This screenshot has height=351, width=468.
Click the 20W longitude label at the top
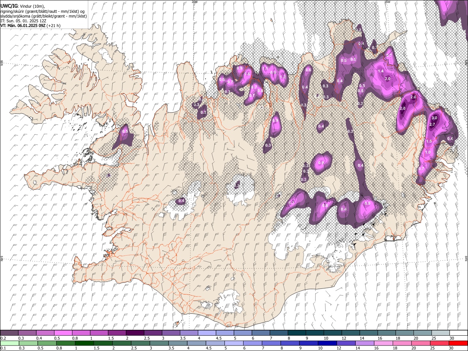click(x=195, y=2)
